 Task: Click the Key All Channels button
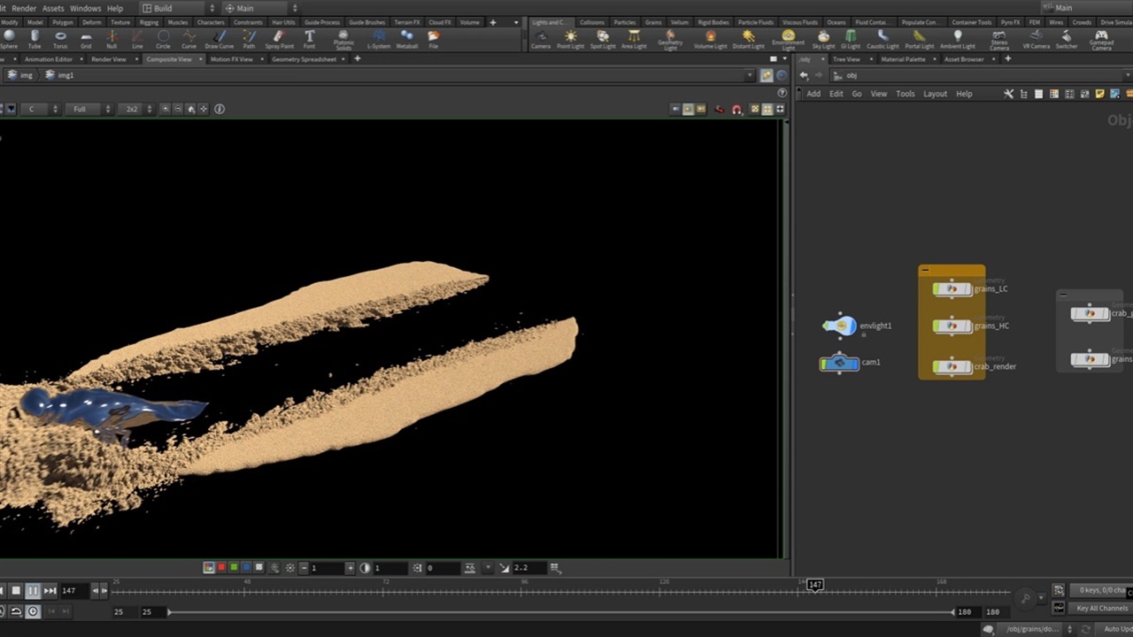[x=1102, y=609]
